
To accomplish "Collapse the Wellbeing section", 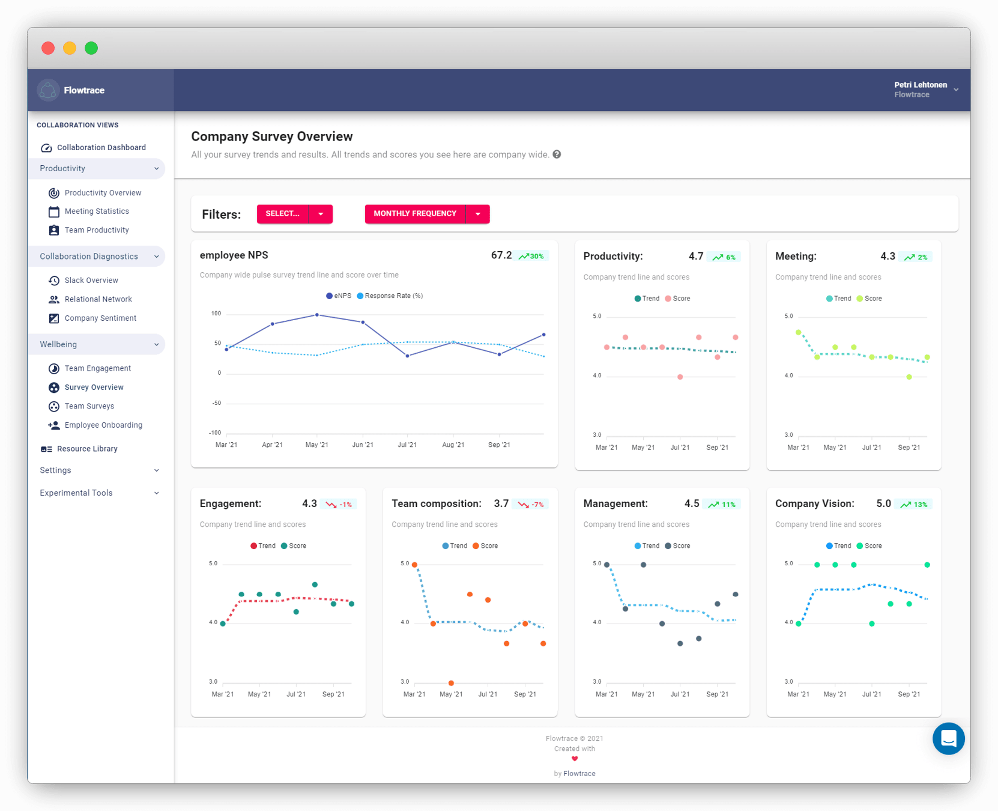I will coord(157,344).
